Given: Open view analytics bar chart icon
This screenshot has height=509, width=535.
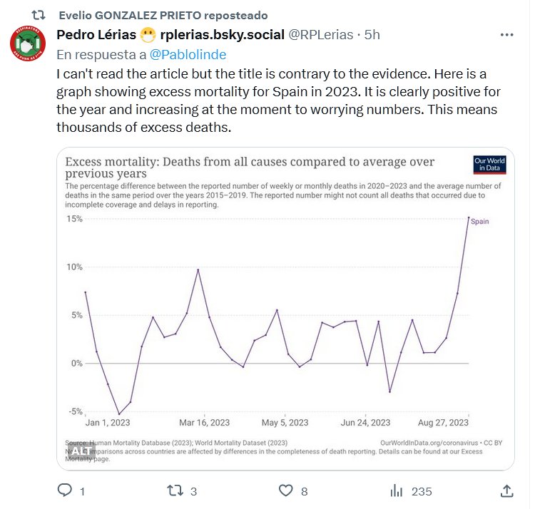Looking at the screenshot, I should click(396, 490).
